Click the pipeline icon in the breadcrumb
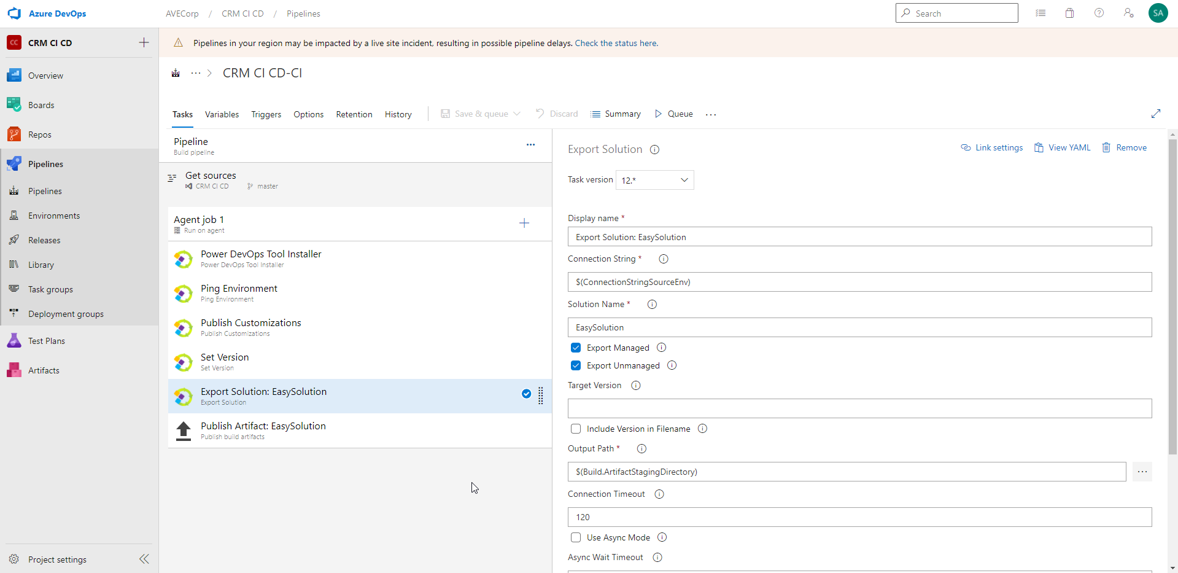Viewport: 1178px width, 573px height. [x=176, y=73]
